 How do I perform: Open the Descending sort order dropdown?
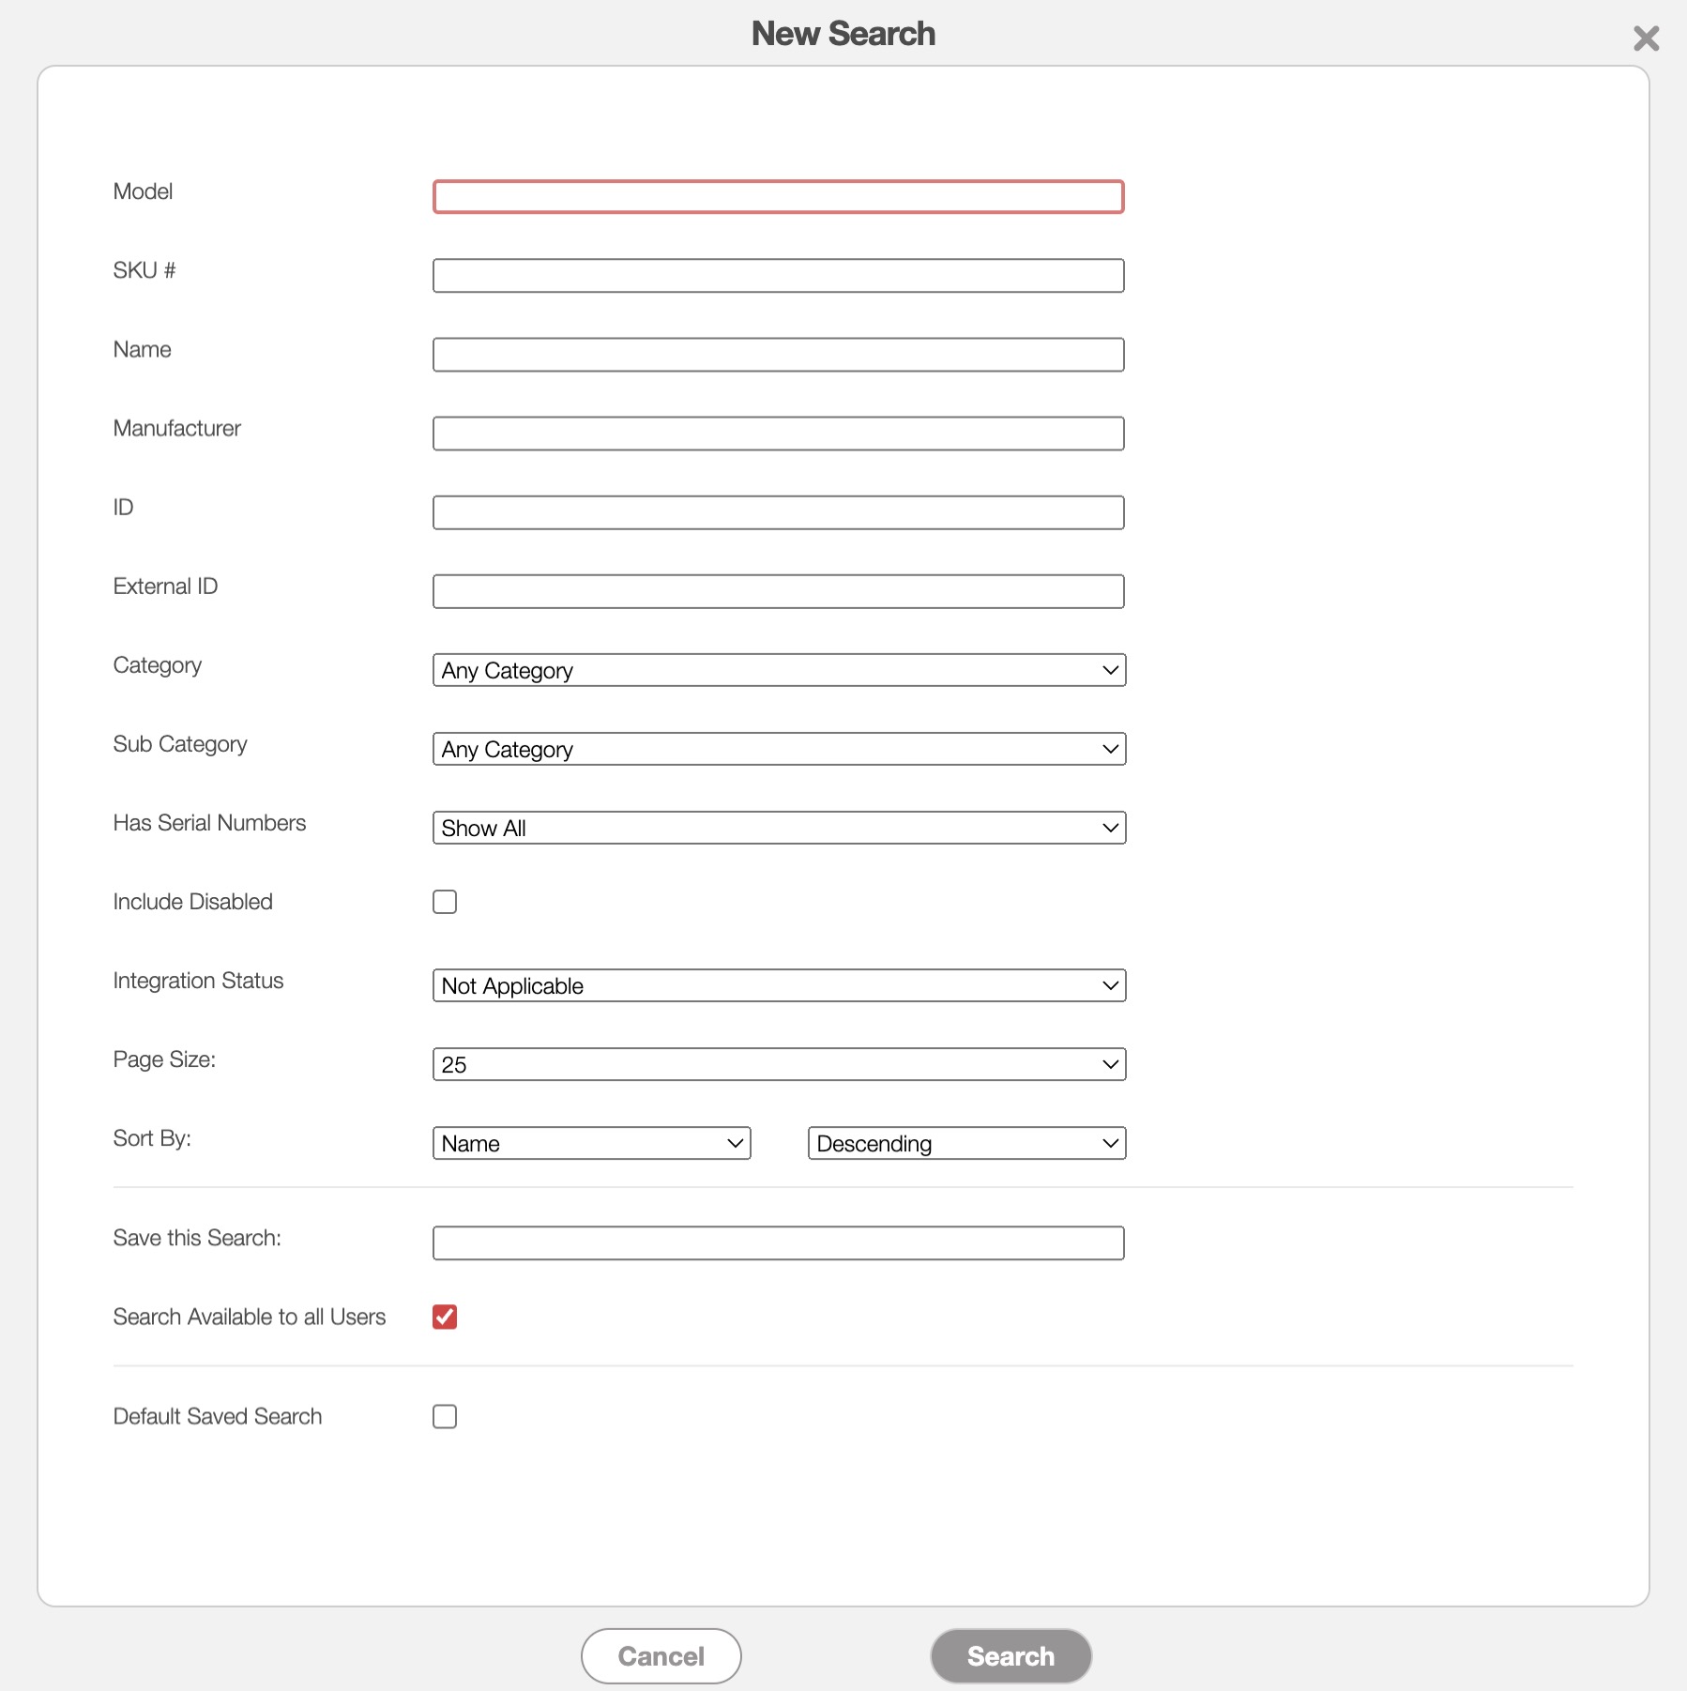coord(966,1143)
